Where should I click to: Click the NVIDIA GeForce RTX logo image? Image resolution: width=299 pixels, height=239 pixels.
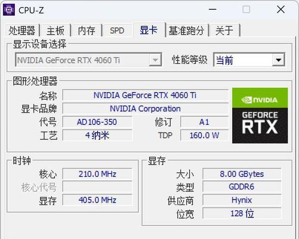click(260, 115)
